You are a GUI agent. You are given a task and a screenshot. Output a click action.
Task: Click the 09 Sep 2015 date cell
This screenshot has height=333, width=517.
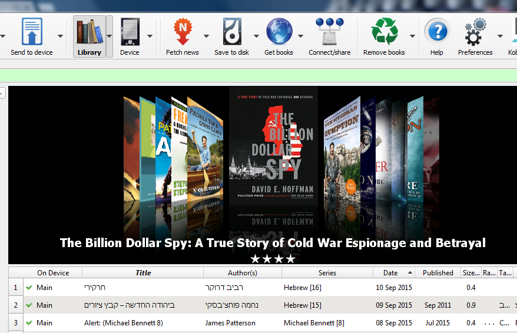pos(394,305)
